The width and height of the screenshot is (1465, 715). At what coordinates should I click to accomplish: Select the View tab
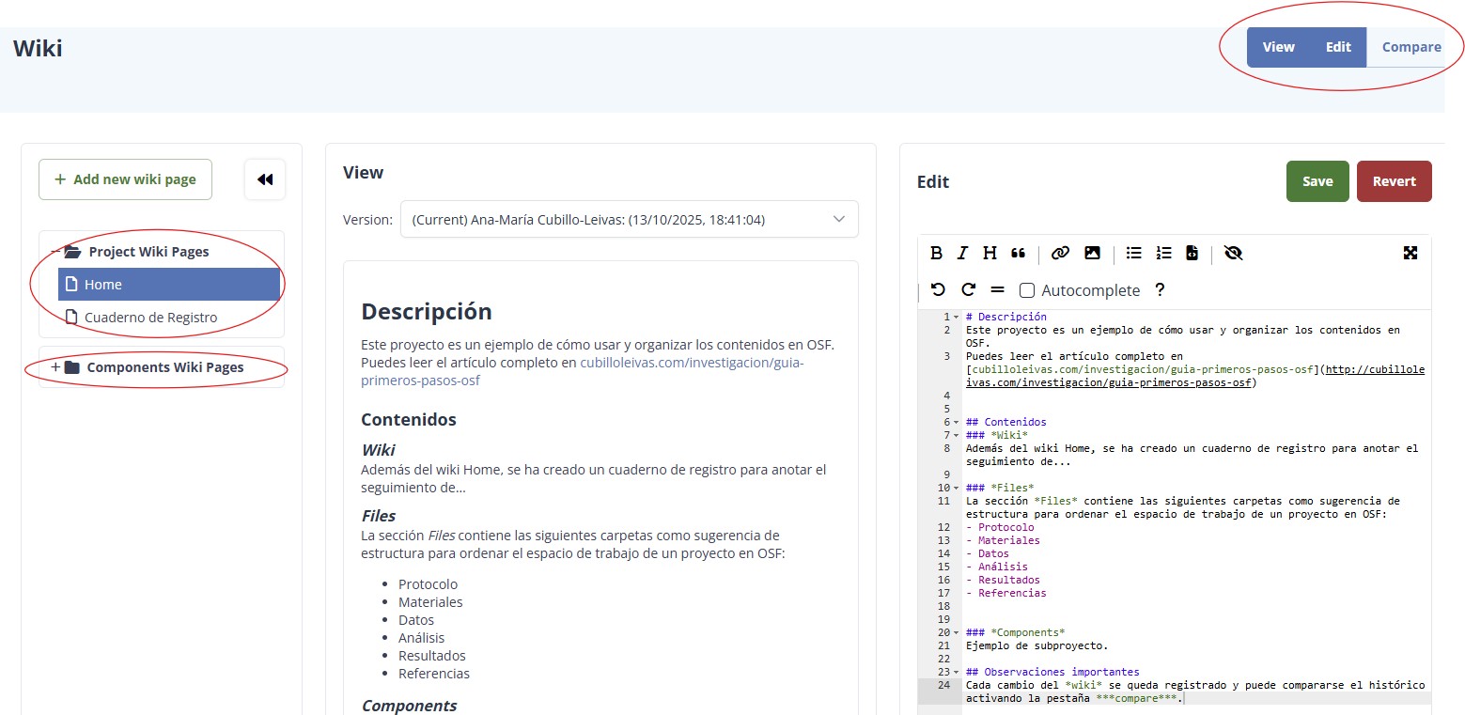1278,47
